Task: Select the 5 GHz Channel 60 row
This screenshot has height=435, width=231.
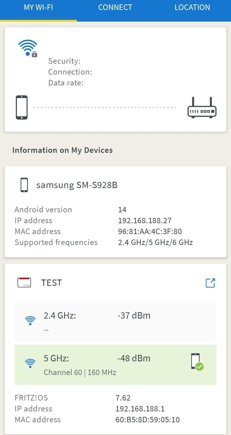Action: click(x=115, y=365)
